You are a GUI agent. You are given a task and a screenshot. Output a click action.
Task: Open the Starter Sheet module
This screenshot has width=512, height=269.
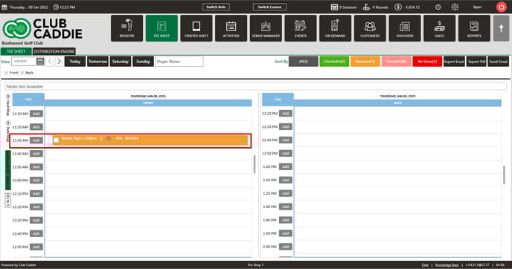coord(196,28)
